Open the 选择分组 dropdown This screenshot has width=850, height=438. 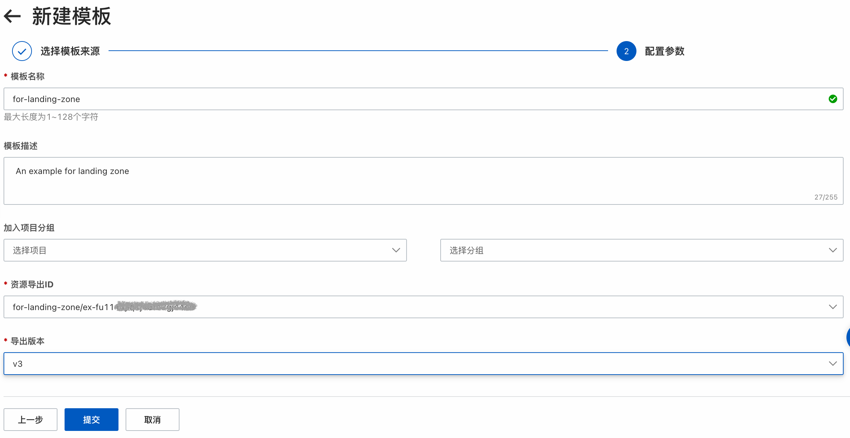coord(642,250)
